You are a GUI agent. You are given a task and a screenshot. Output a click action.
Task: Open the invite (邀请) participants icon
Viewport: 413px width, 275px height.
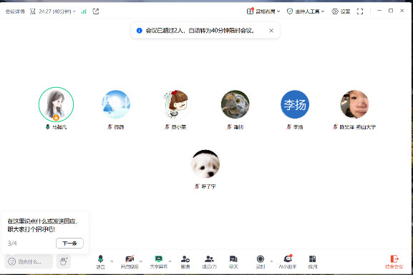[185, 261]
